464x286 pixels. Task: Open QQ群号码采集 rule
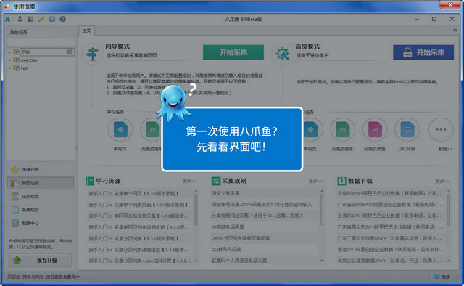(x=226, y=249)
